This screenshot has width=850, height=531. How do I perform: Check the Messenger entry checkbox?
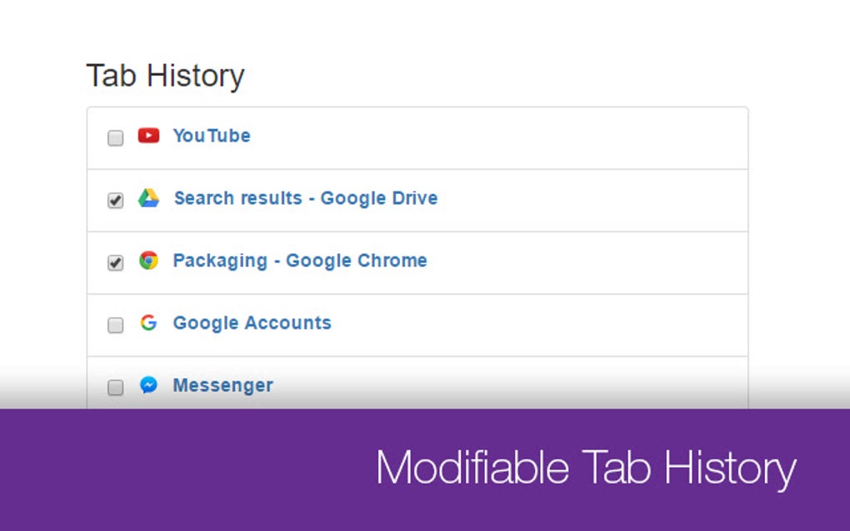[116, 388]
